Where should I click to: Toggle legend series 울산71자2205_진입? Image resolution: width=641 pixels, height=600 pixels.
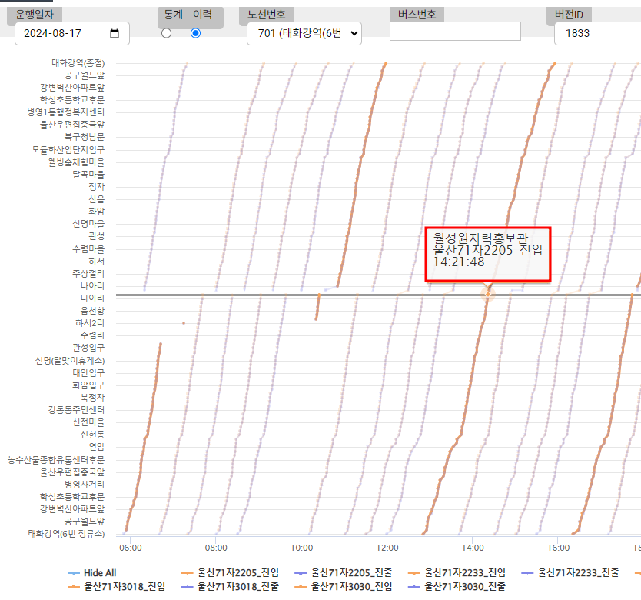pos(231,573)
